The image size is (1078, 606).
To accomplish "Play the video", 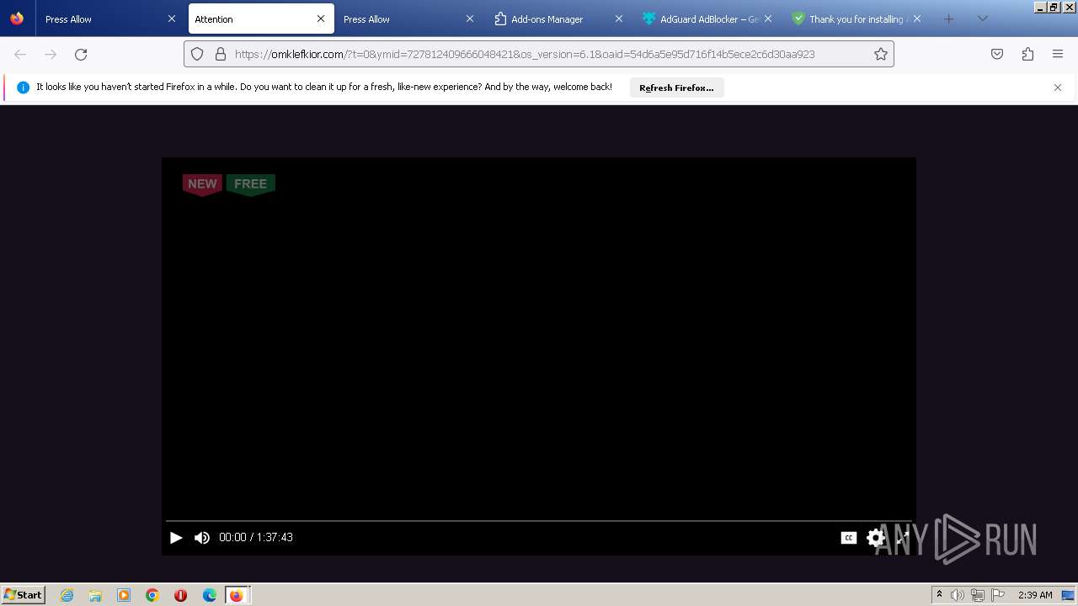I will 176,537.
